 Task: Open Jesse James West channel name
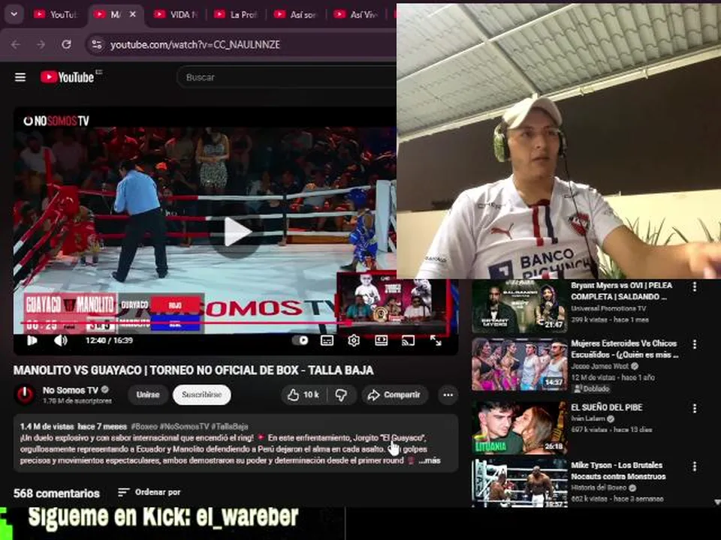(x=599, y=366)
